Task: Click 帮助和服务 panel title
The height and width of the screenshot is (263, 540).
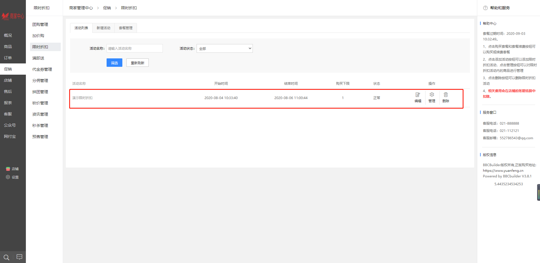Action: (500, 8)
